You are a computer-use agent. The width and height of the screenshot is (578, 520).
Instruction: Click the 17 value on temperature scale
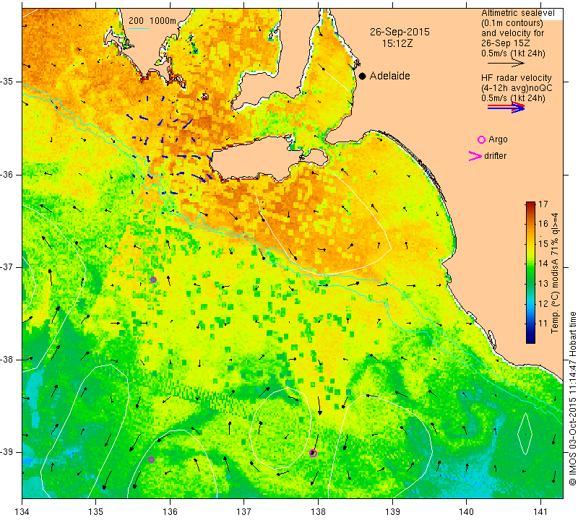(543, 204)
